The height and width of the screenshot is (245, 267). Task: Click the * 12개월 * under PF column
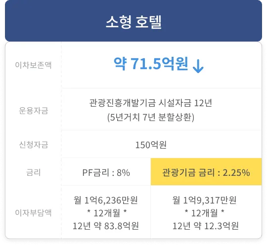click(x=107, y=213)
